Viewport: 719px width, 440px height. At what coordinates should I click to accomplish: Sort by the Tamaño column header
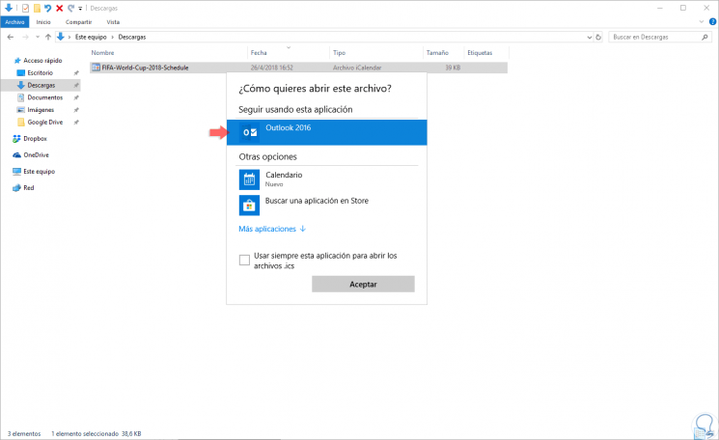click(437, 53)
